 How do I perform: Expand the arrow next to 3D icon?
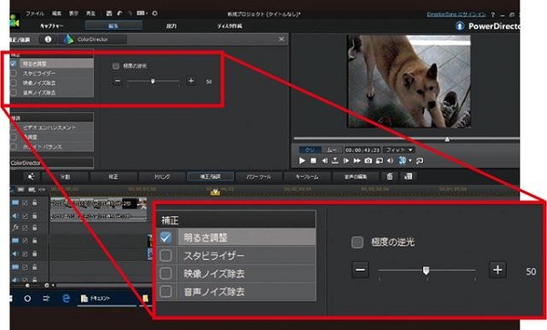(410, 160)
